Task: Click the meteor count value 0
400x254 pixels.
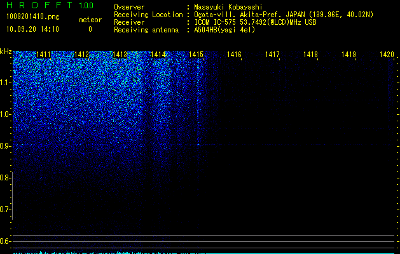Action: coord(90,29)
